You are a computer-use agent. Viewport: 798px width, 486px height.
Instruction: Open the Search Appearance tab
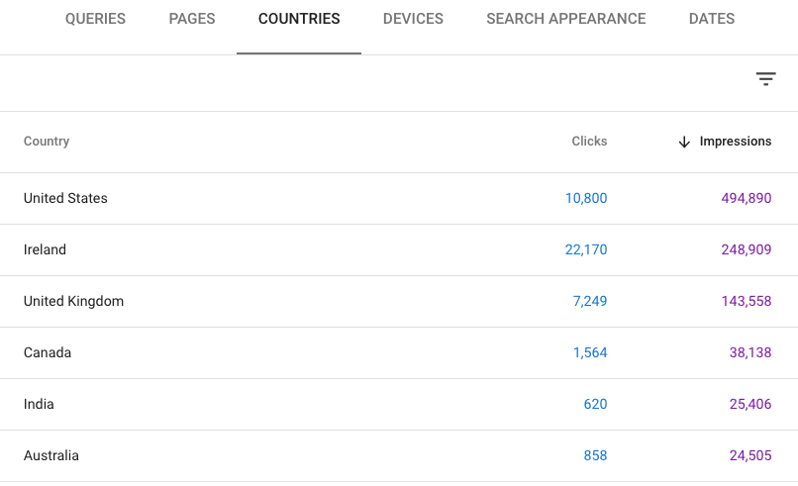click(x=566, y=19)
